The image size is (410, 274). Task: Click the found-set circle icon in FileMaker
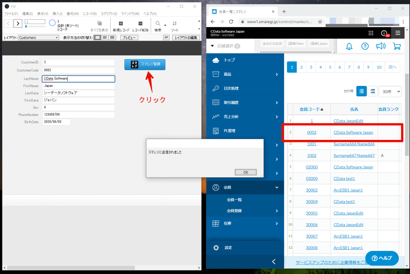[x=52, y=23]
